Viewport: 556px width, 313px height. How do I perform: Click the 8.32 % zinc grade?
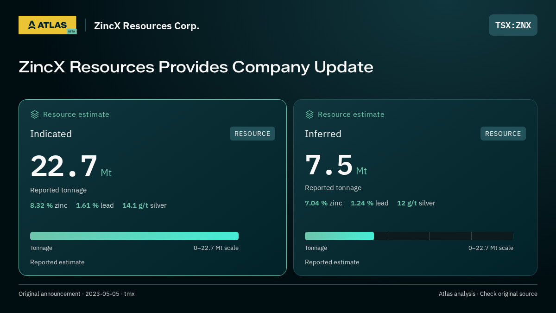point(49,205)
